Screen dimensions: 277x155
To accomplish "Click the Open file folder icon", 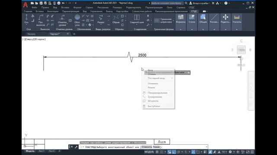I will click(x=36, y=3).
